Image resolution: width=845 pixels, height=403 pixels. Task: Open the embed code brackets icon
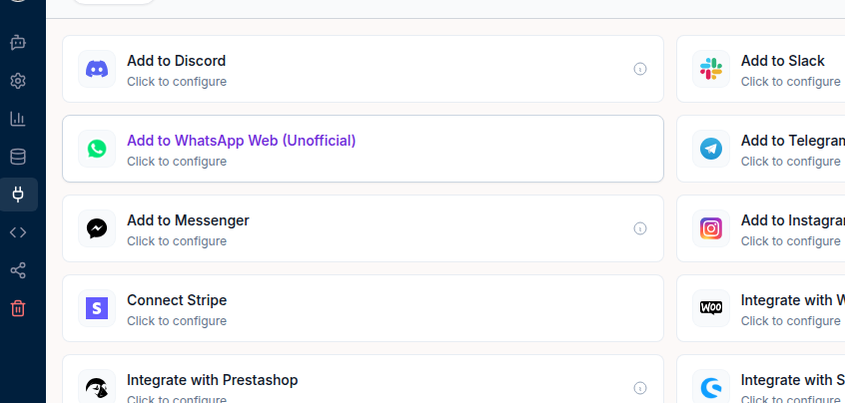point(18,232)
